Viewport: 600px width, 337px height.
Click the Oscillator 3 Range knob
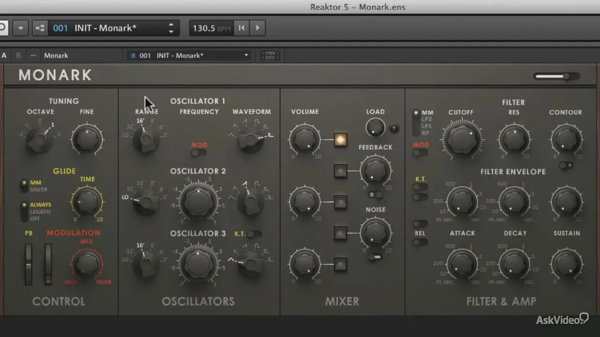click(146, 264)
